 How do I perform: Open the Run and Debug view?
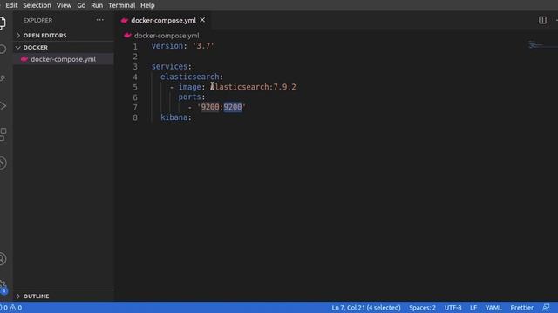pos(3,106)
